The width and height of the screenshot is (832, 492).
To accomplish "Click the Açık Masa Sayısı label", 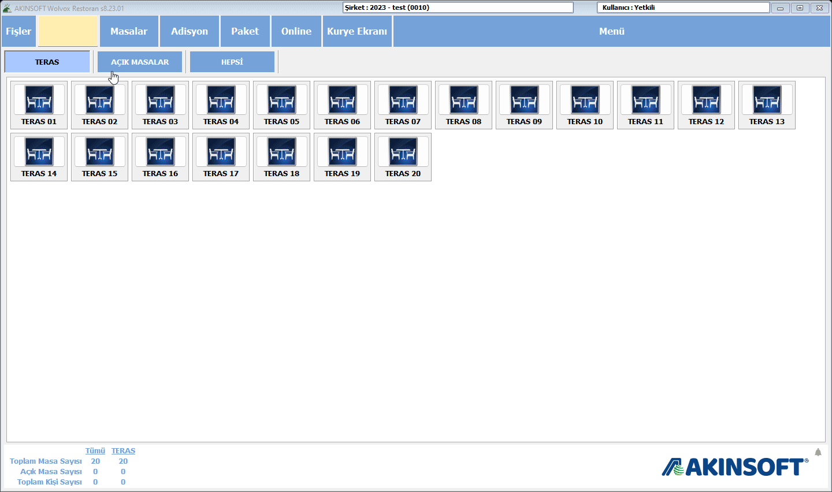I will pyautogui.click(x=51, y=472).
